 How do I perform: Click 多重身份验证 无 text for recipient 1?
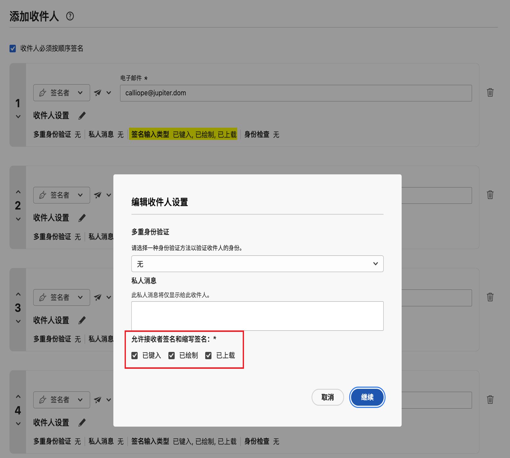point(57,135)
